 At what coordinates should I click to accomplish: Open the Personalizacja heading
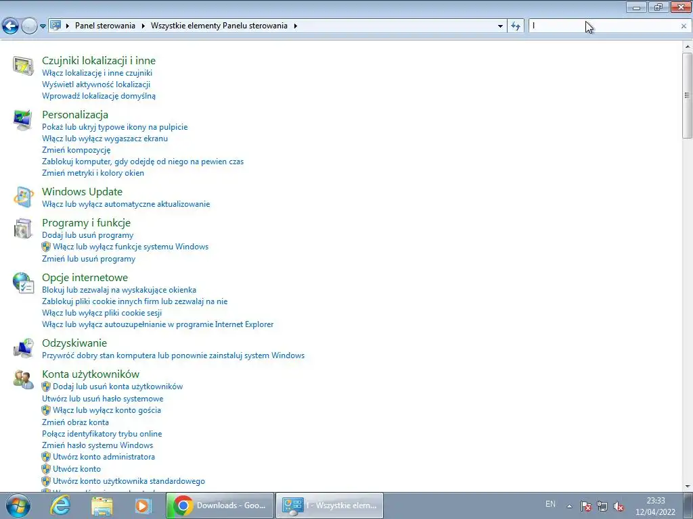point(75,115)
